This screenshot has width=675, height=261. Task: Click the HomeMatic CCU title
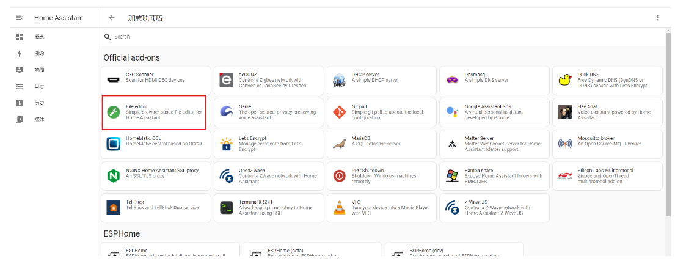point(144,138)
